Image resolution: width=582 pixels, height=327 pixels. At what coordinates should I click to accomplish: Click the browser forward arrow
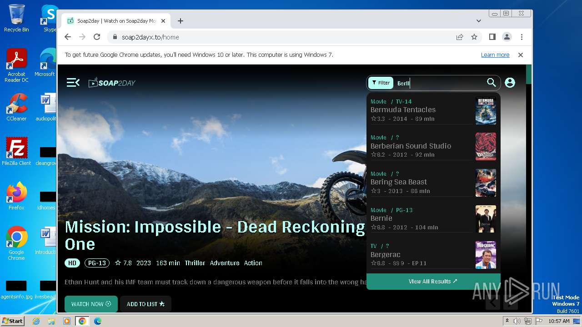click(x=82, y=37)
